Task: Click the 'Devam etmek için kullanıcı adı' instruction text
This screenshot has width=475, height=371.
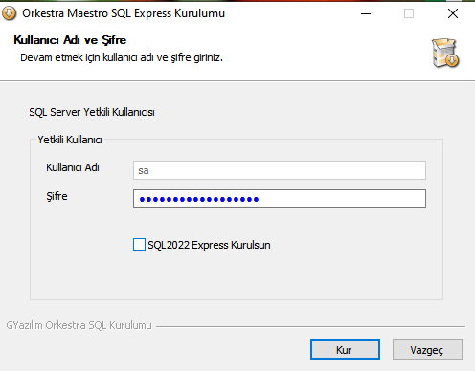Action: coord(122,57)
